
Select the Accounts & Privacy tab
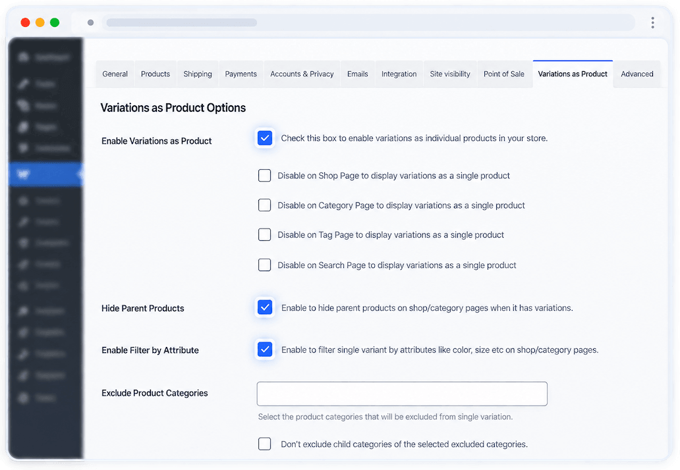pos(302,74)
